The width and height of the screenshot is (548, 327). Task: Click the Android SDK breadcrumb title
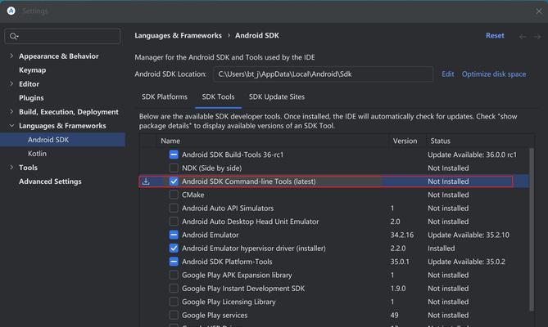tap(257, 35)
